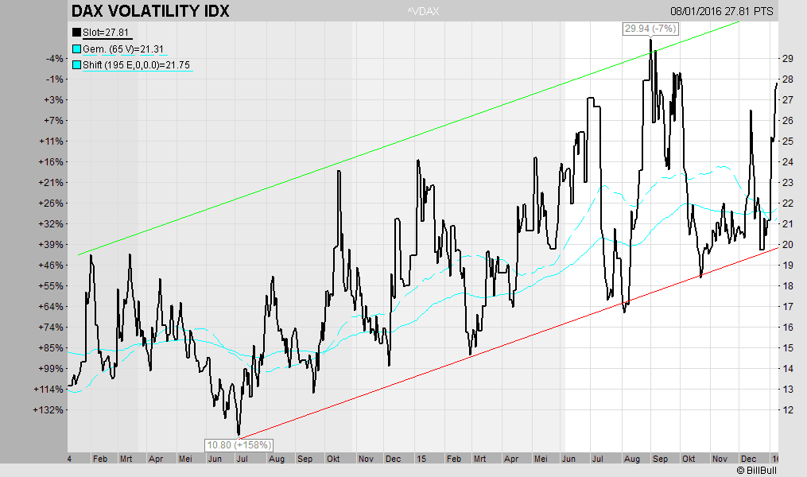Click the 'Feb' label after '15' on time axis

point(454,459)
